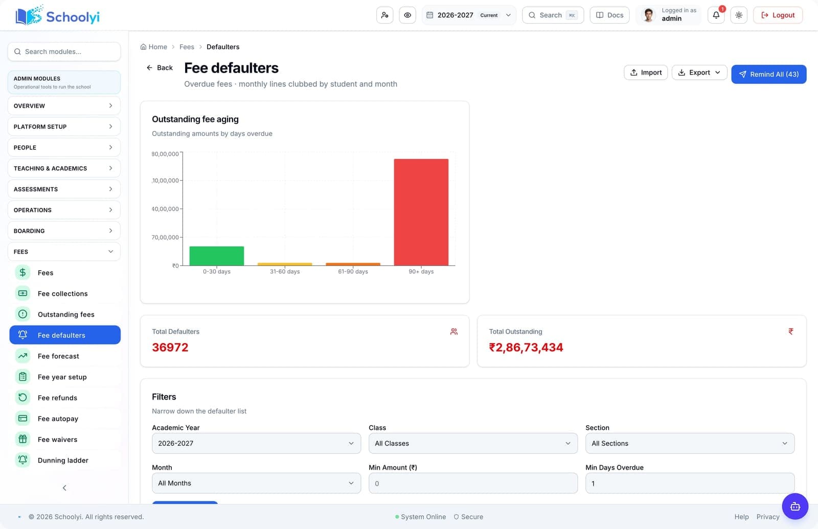Open the Docs button

609,15
